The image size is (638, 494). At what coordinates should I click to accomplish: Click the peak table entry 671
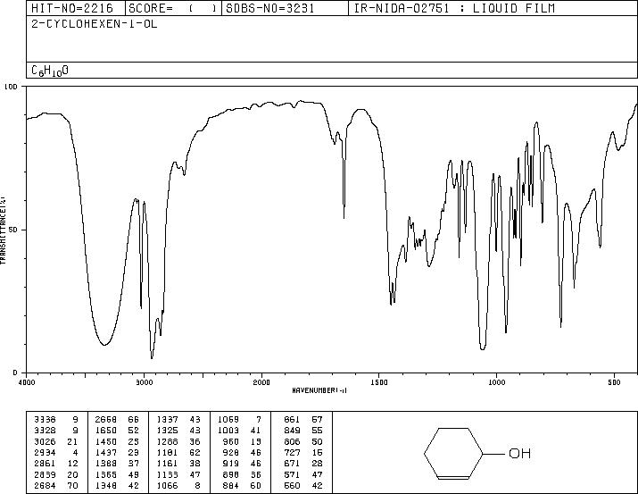(292, 464)
